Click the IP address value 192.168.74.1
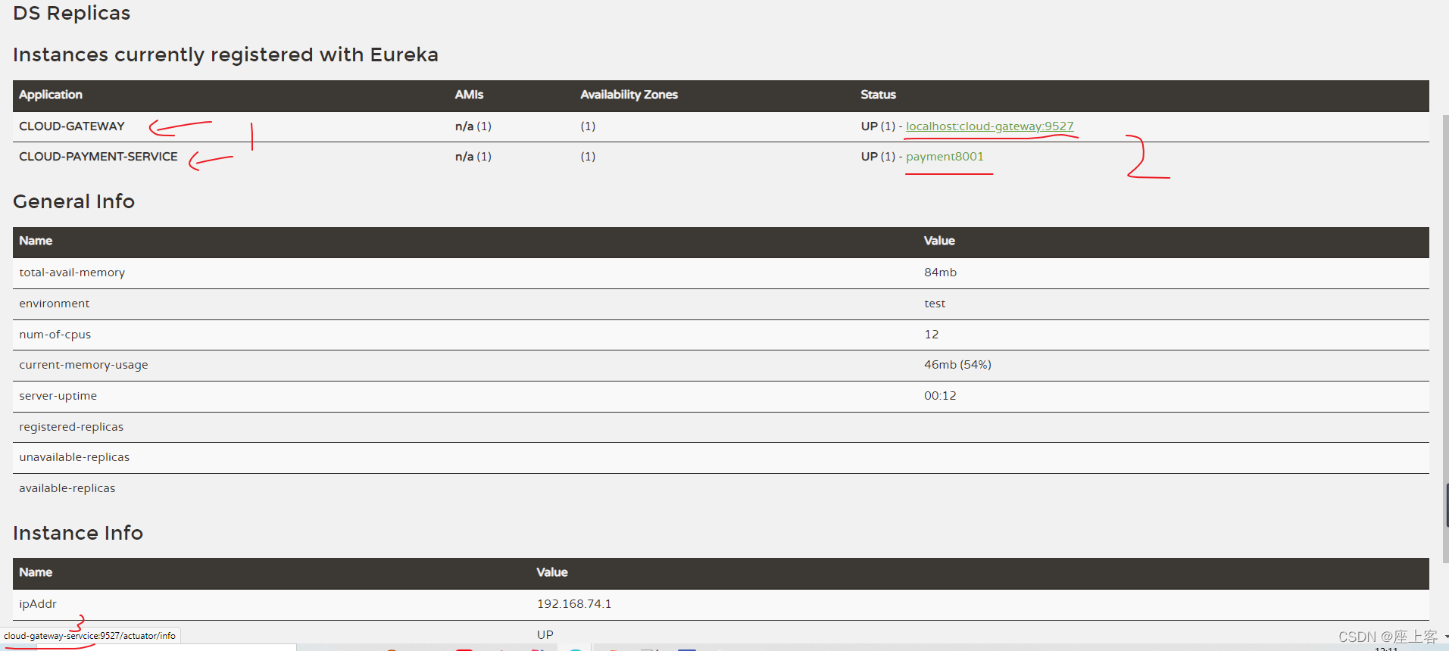The width and height of the screenshot is (1449, 651). coord(574,604)
